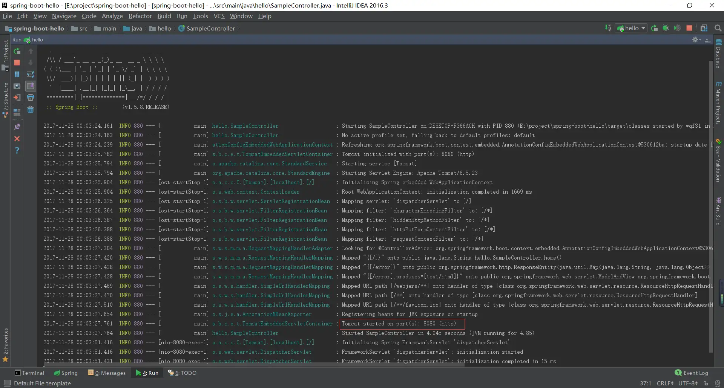Open the Refactor menu
Image resolution: width=724 pixels, height=388 pixels.
[x=140, y=16]
